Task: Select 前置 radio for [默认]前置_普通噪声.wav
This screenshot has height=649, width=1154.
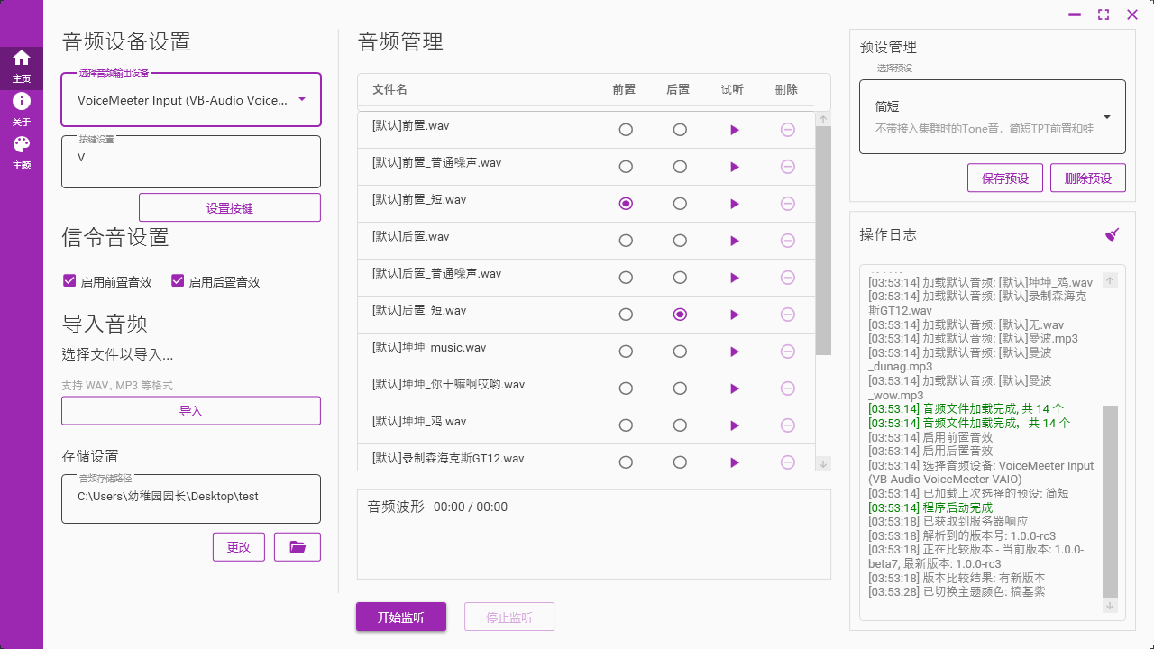Action: (x=626, y=167)
